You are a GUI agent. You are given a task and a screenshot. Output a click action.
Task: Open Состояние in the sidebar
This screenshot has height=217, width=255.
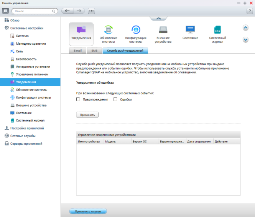pos(21,113)
